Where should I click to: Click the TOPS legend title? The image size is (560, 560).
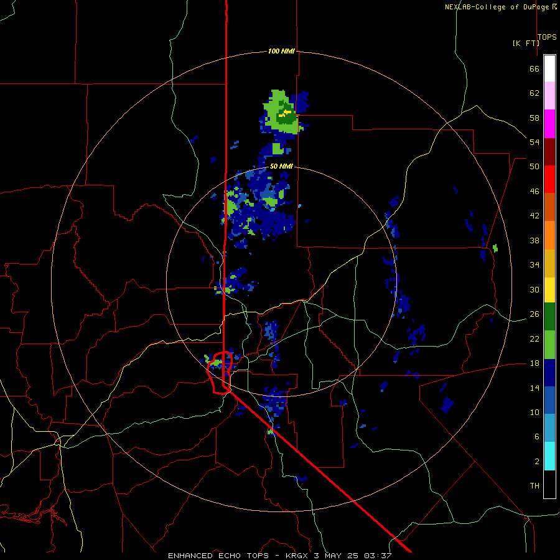click(x=547, y=37)
